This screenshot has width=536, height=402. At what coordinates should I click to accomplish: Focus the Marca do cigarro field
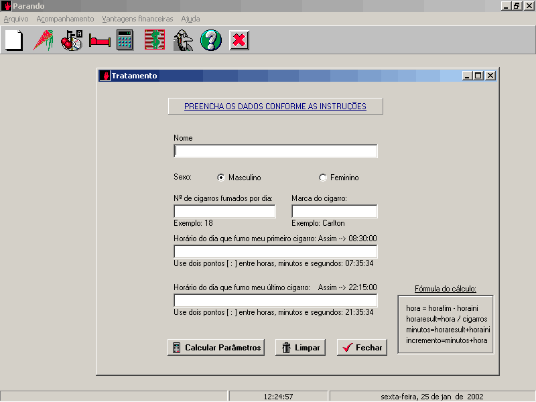click(x=334, y=212)
